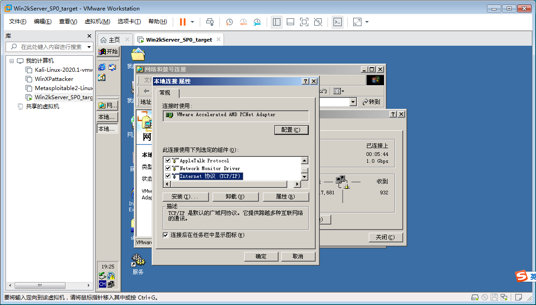This screenshot has height=305, width=536.
Task: Close the 库 library panel
Action: (x=89, y=36)
